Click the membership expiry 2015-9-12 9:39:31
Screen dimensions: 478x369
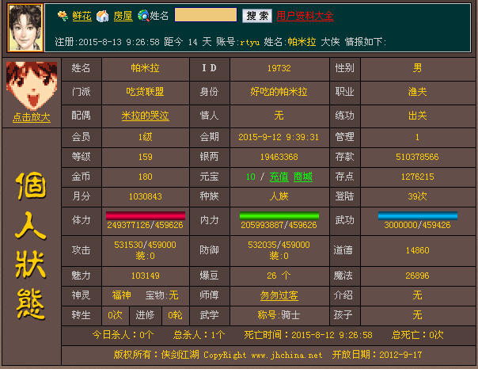(279, 137)
